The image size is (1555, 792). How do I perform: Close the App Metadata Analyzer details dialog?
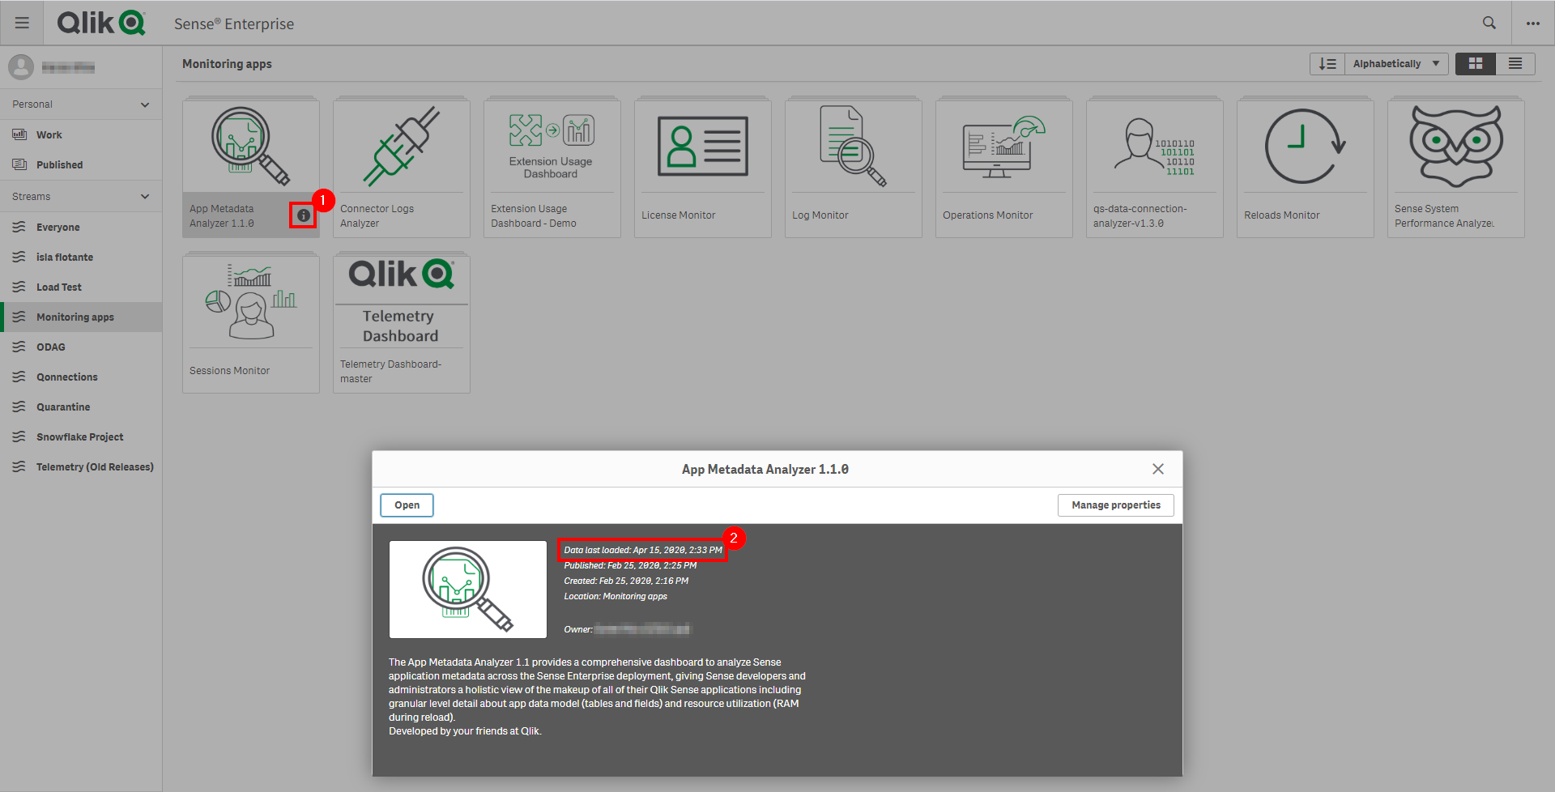(1158, 469)
